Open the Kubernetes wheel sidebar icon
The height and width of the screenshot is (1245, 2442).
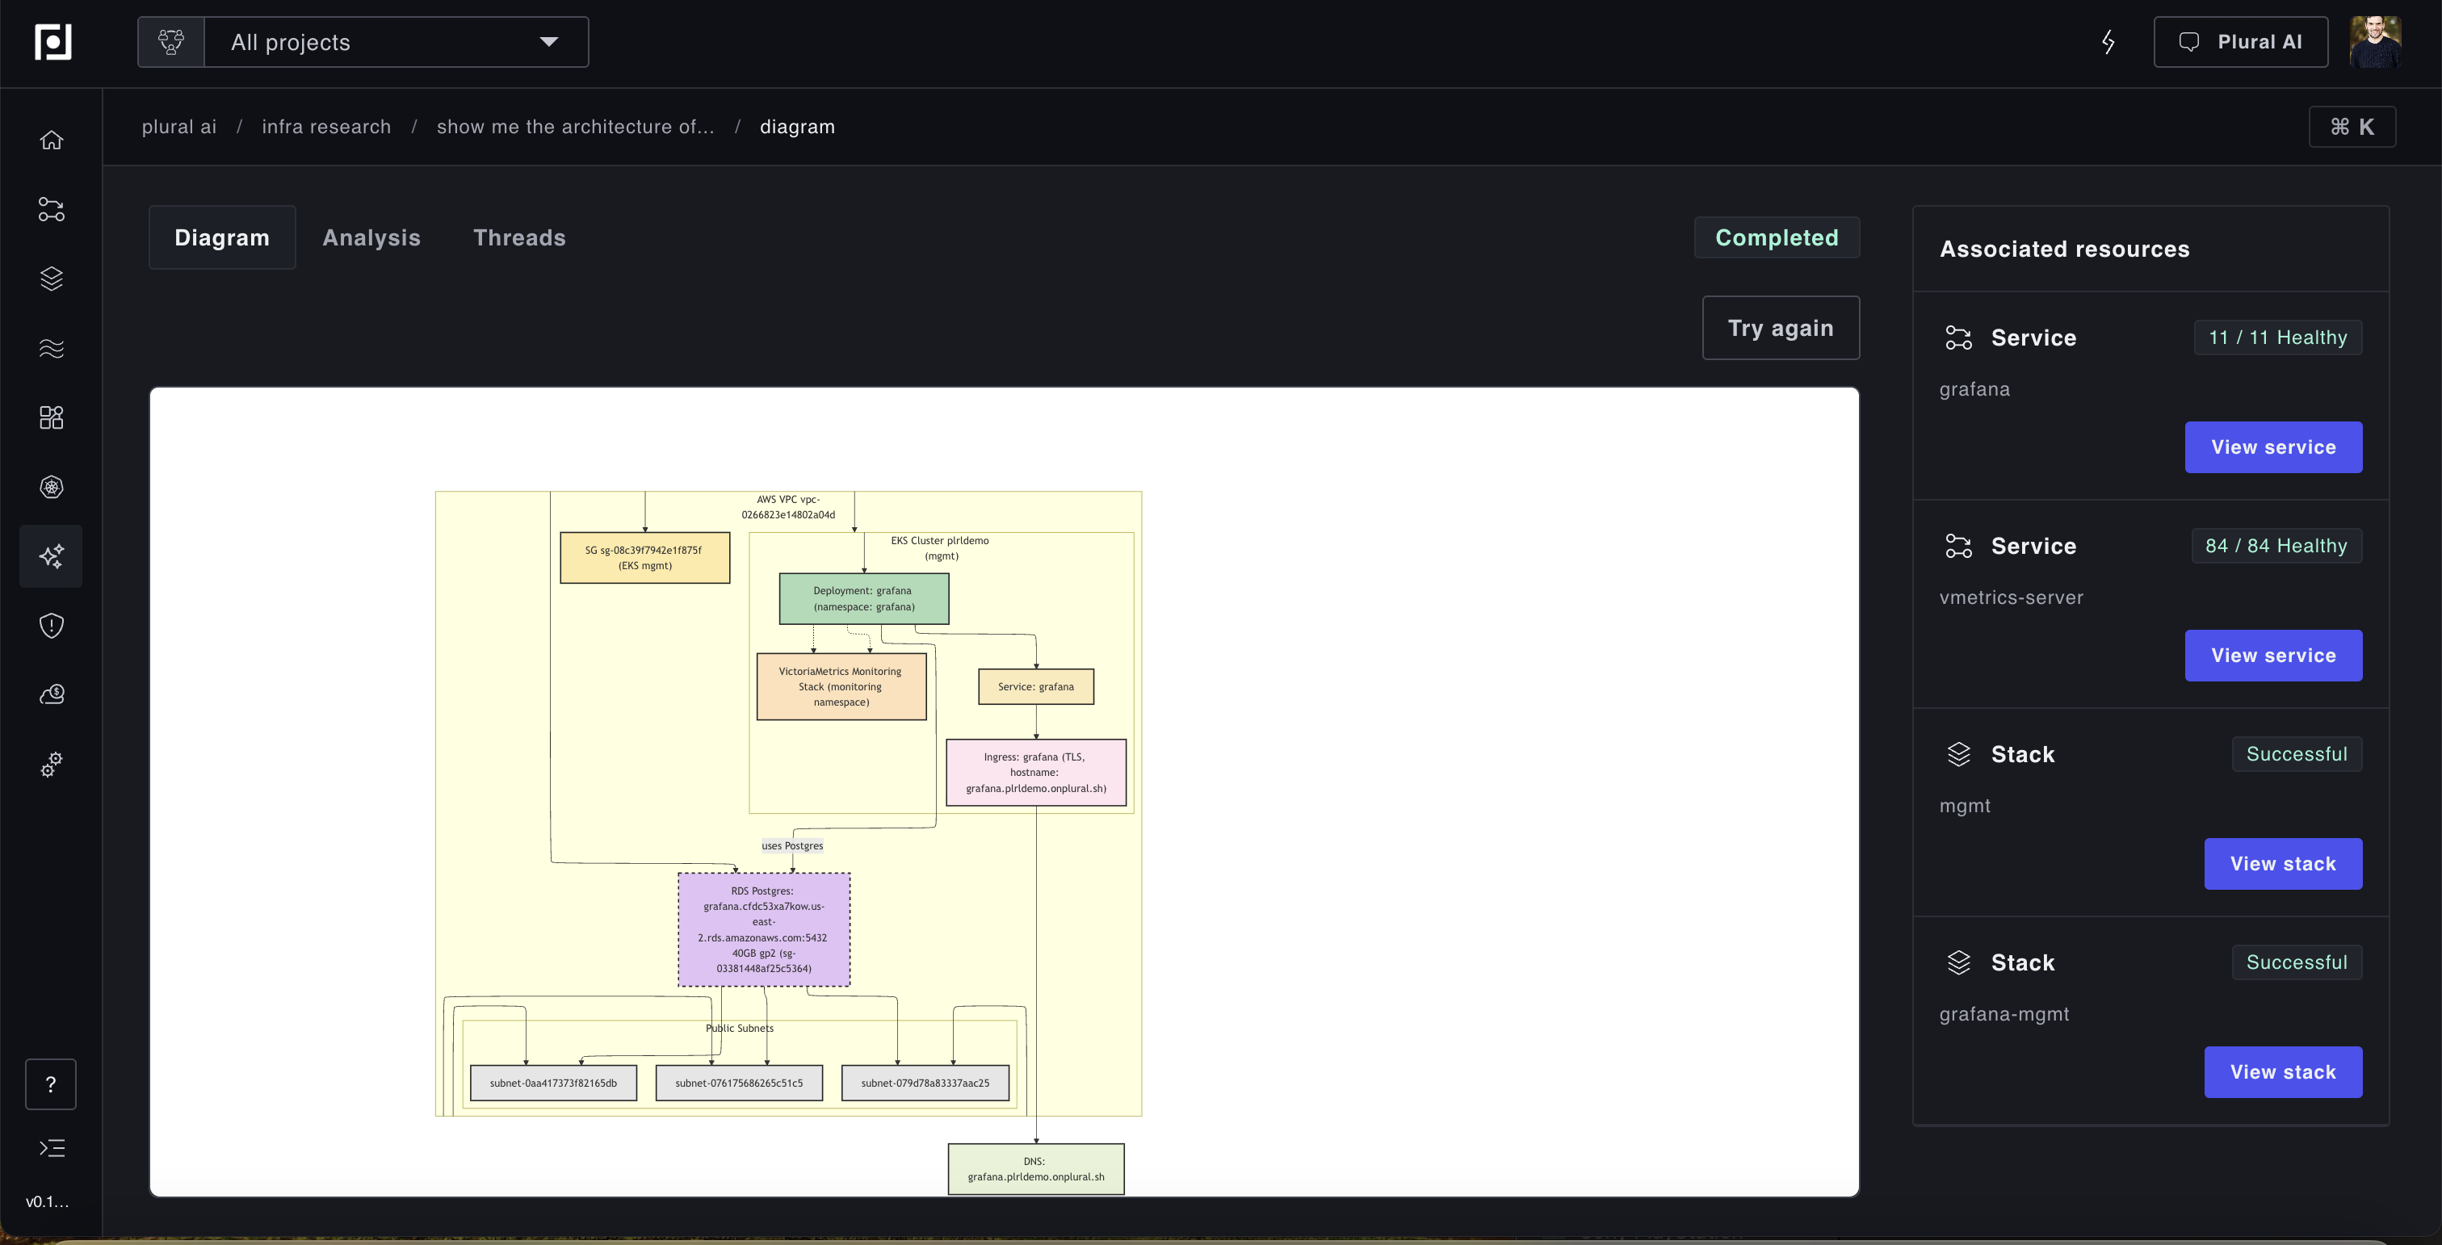[51, 487]
